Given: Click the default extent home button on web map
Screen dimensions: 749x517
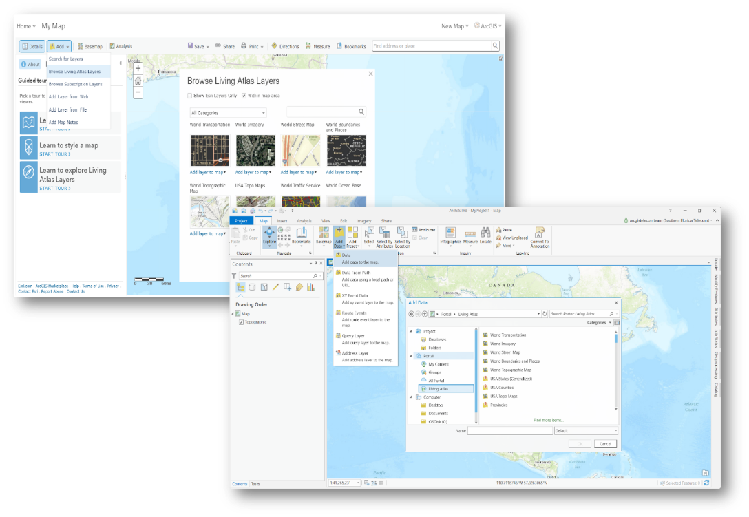Looking at the screenshot, I should pos(138,81).
